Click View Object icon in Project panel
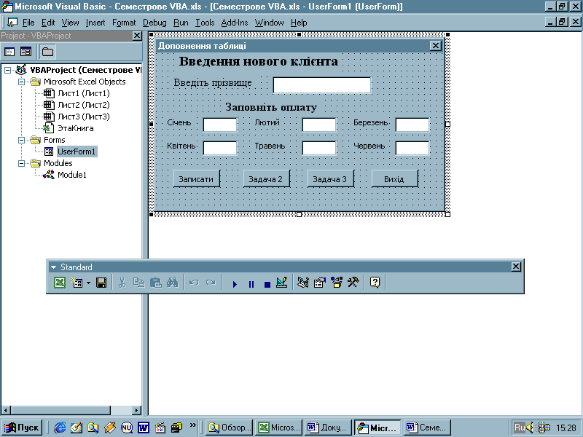583x437 pixels. [26, 52]
